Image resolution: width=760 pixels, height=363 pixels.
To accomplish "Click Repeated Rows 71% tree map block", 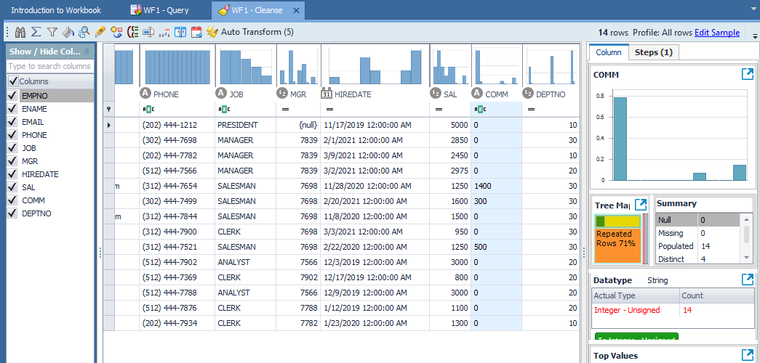I will 617,246.
